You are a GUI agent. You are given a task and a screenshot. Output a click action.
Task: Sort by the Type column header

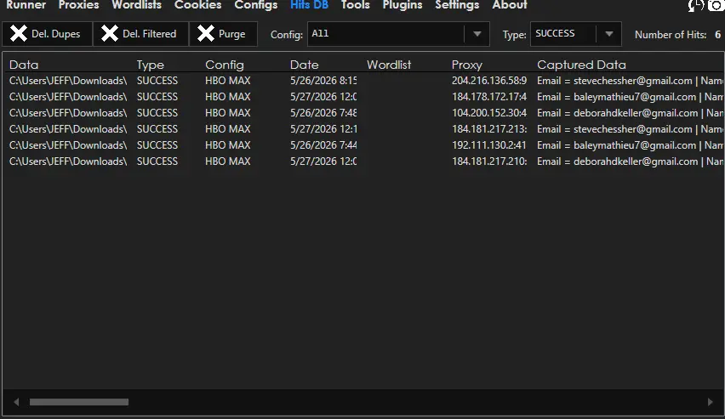(x=151, y=65)
